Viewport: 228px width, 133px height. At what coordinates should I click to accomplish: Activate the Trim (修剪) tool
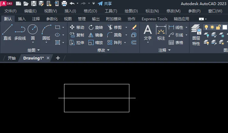(x=115, y=27)
